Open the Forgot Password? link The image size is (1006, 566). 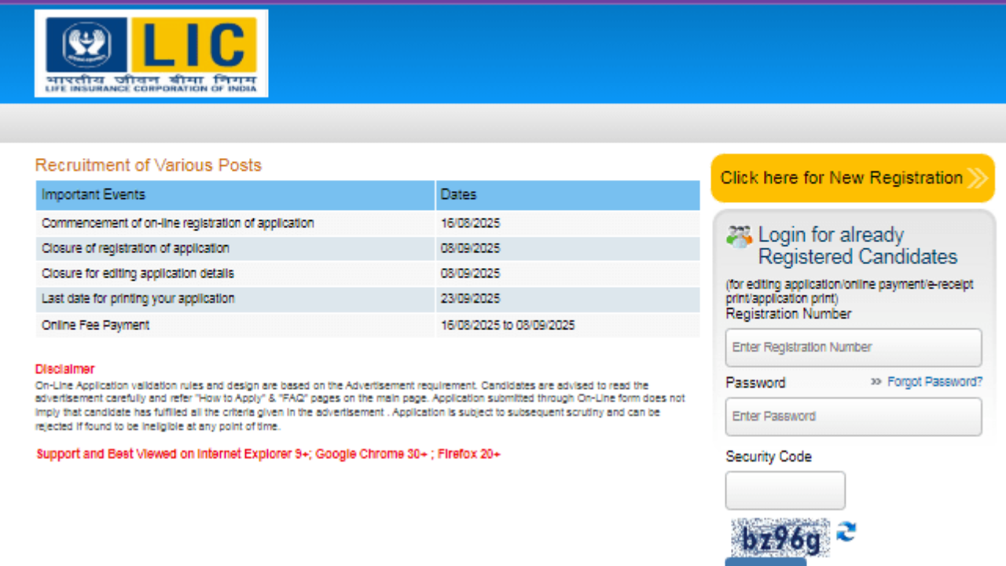tap(934, 382)
